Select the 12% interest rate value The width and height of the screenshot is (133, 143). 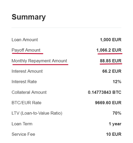point(117,82)
